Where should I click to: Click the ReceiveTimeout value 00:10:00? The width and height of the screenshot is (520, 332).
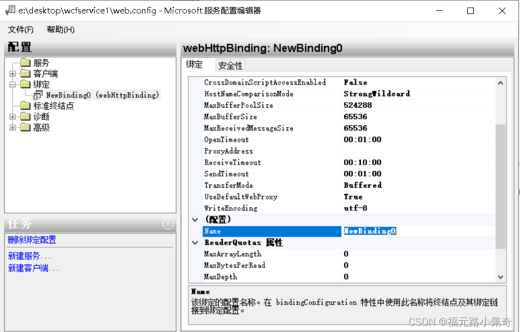point(362,163)
